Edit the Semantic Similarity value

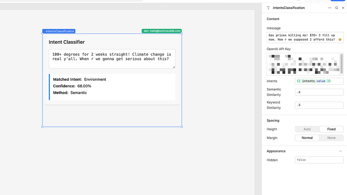(x=319, y=92)
